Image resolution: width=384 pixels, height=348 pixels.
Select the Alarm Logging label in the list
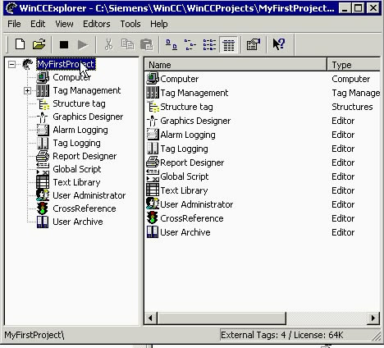click(188, 135)
